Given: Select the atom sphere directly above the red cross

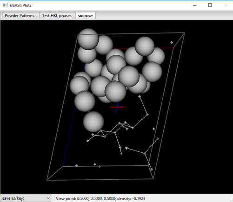Looking at the screenshot, I should 115,91.
